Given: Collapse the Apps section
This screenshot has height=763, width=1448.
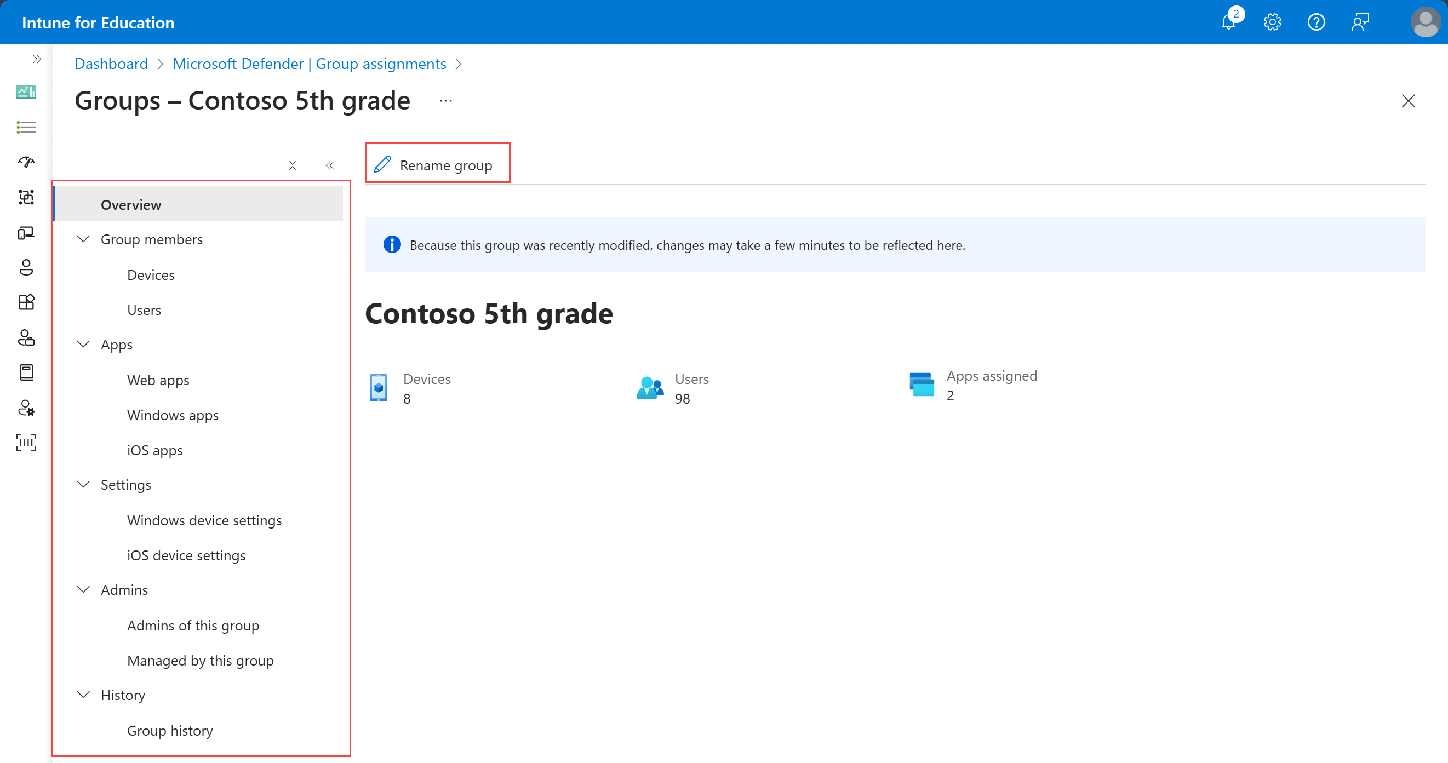Looking at the screenshot, I should [x=84, y=343].
